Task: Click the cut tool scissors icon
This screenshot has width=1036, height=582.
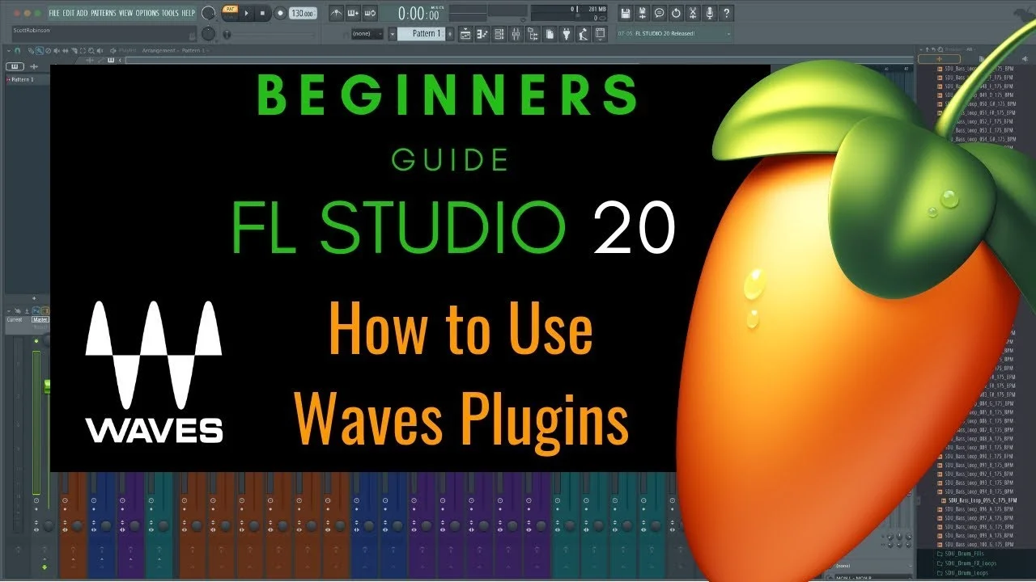Action: 693,11
